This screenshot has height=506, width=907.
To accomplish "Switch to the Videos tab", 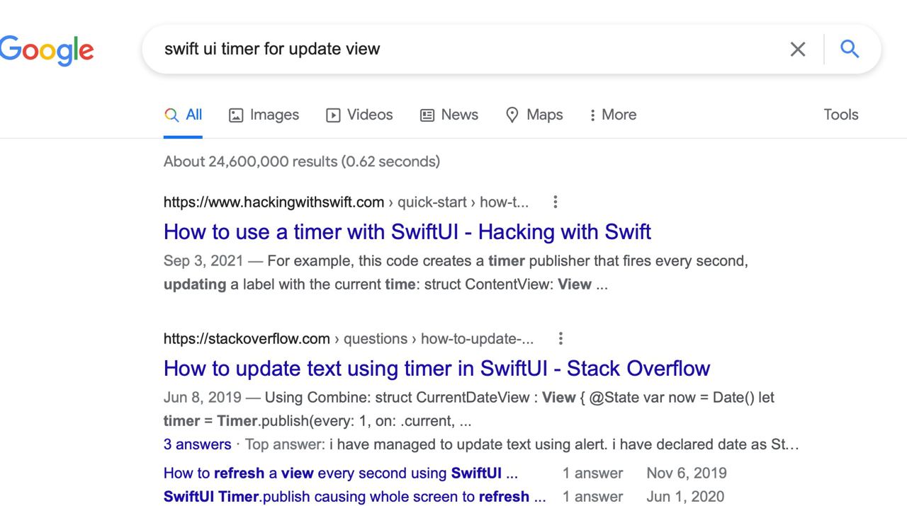I will (359, 115).
